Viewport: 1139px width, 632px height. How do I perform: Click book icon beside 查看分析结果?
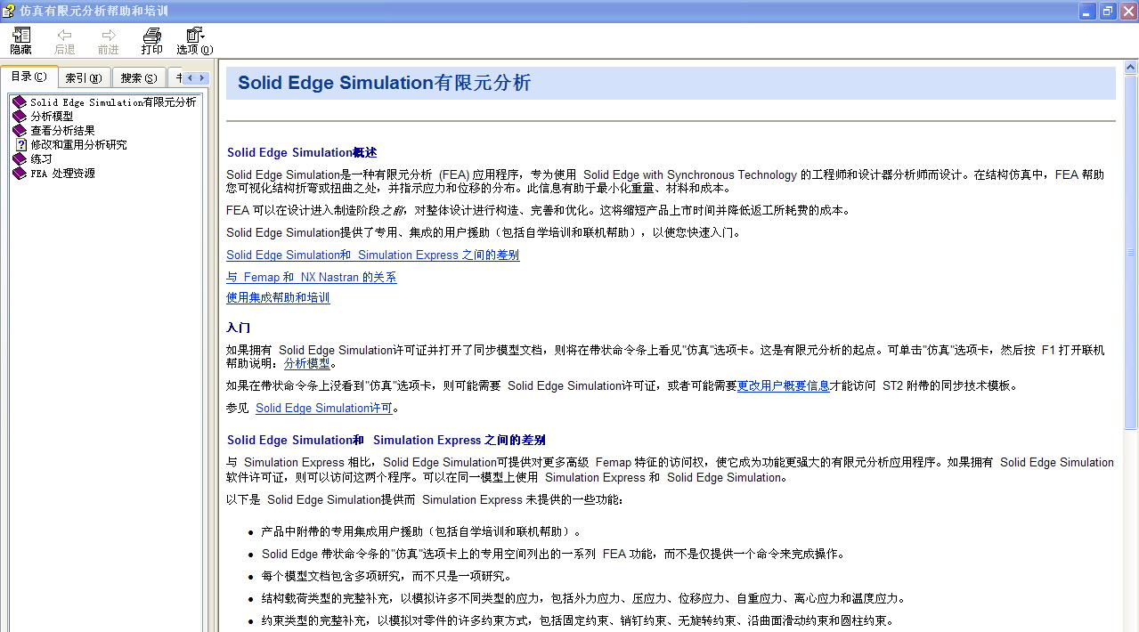[x=20, y=131]
